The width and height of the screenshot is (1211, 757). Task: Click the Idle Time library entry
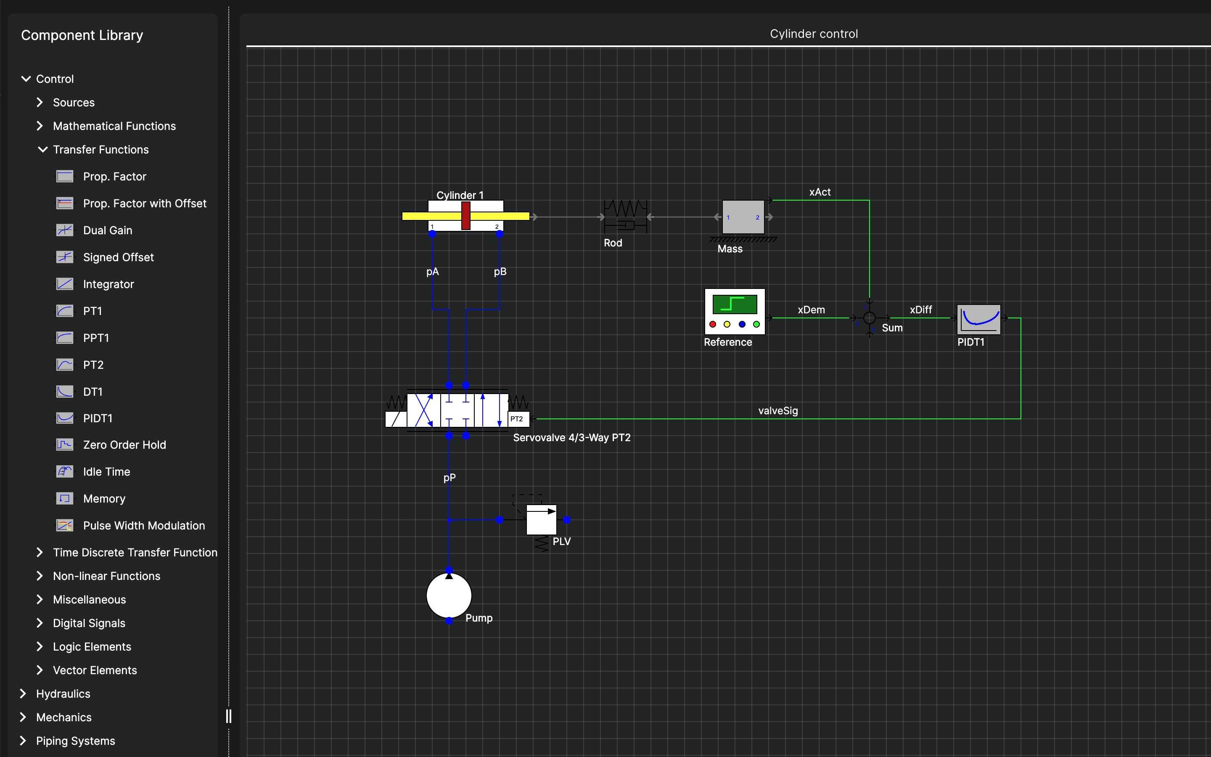[106, 471]
